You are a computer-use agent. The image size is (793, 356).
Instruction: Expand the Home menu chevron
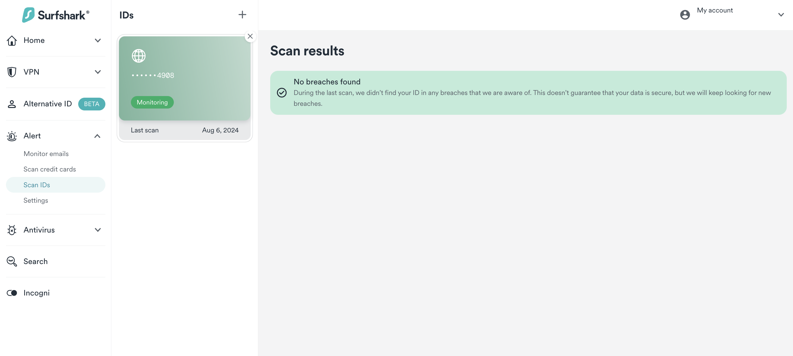97,40
